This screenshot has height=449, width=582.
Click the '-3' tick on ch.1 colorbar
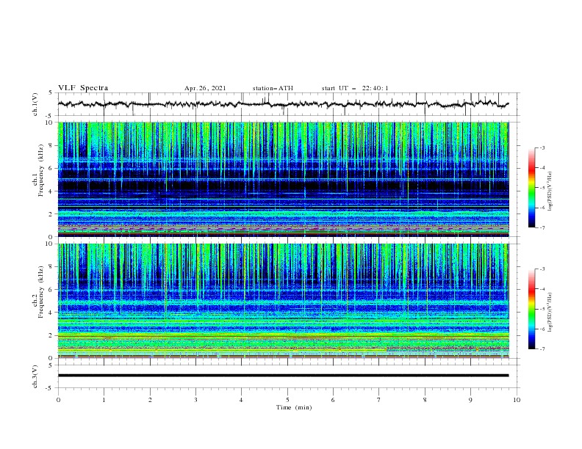coord(542,147)
